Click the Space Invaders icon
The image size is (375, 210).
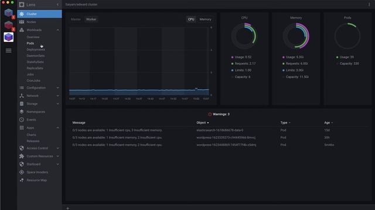click(22, 172)
